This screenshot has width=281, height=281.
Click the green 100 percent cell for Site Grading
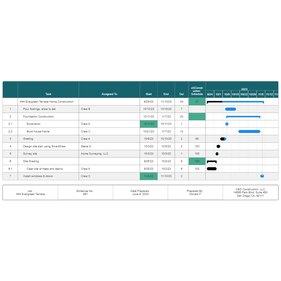coord(197,161)
